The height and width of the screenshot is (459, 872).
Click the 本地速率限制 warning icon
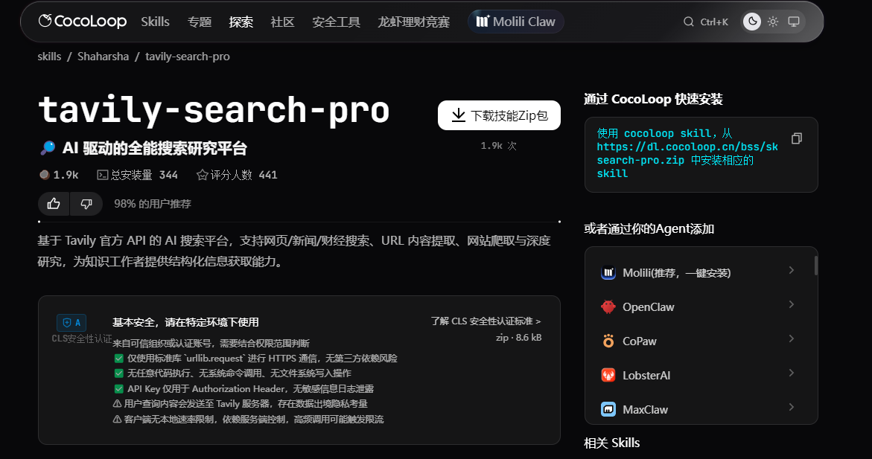118,420
